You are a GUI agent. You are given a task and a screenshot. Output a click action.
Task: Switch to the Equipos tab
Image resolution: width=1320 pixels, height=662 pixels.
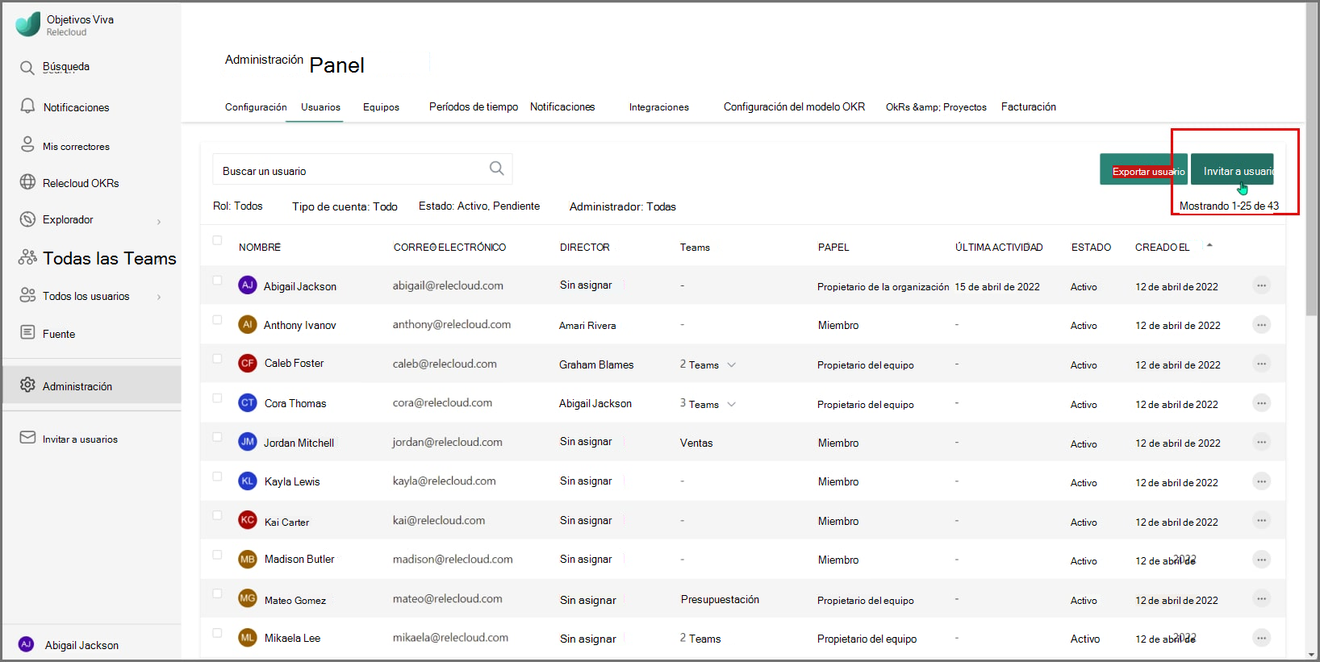click(381, 107)
